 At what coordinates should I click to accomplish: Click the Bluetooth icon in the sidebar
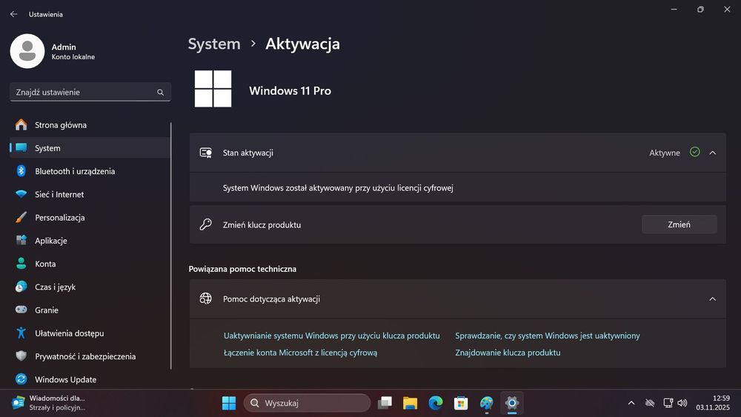pos(21,171)
